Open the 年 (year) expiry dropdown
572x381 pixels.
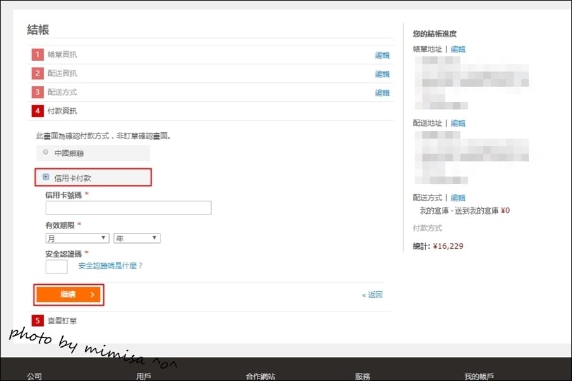(136, 237)
